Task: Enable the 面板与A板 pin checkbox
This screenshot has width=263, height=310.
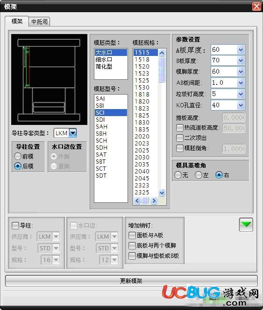Action: click(132, 235)
